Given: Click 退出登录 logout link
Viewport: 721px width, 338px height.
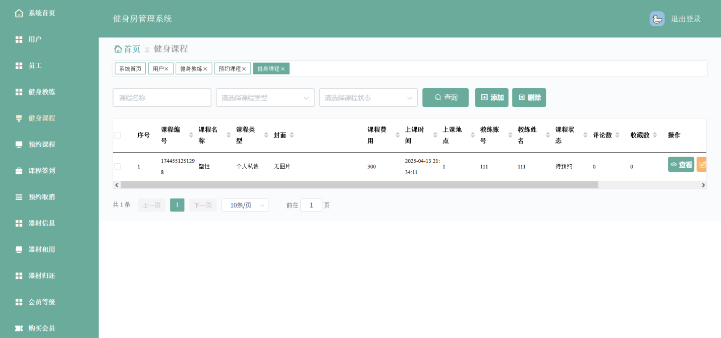Looking at the screenshot, I should (x=686, y=19).
